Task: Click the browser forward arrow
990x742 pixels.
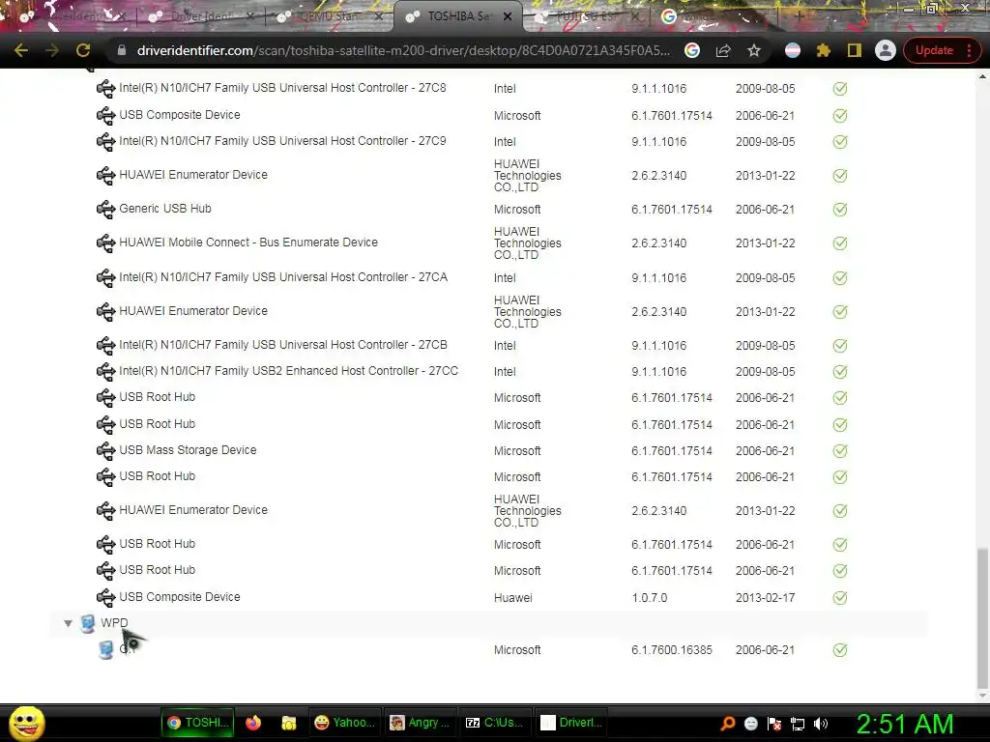Action: (52, 50)
